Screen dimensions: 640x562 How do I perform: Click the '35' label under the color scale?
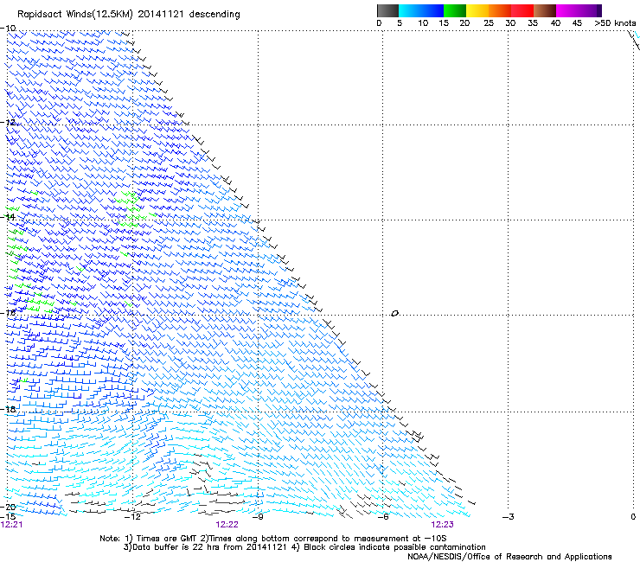(x=533, y=23)
